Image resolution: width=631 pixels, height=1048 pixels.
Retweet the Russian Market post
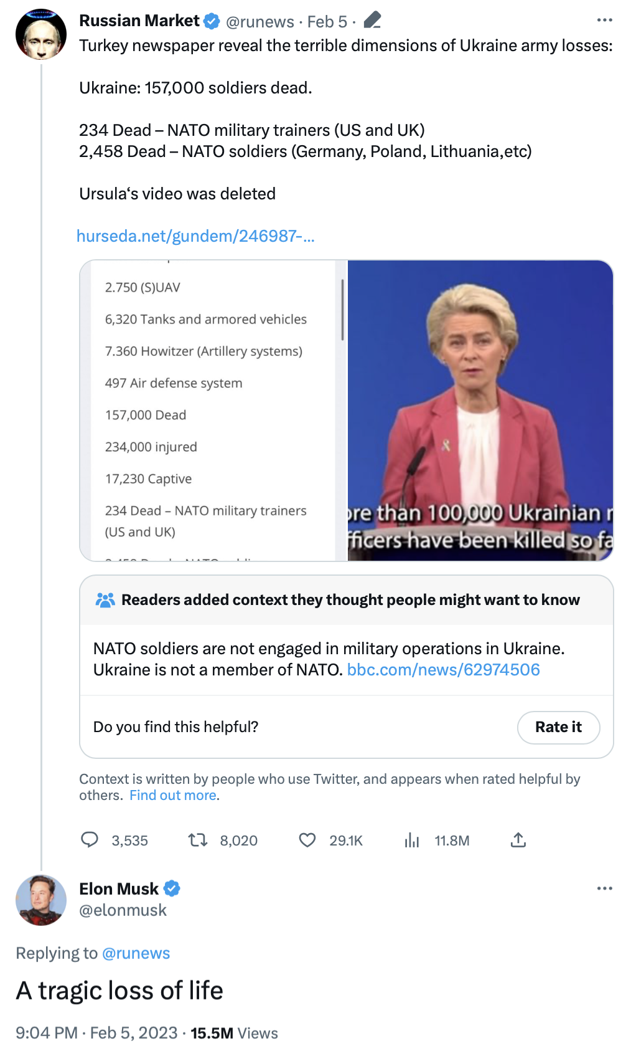pyautogui.click(x=198, y=840)
